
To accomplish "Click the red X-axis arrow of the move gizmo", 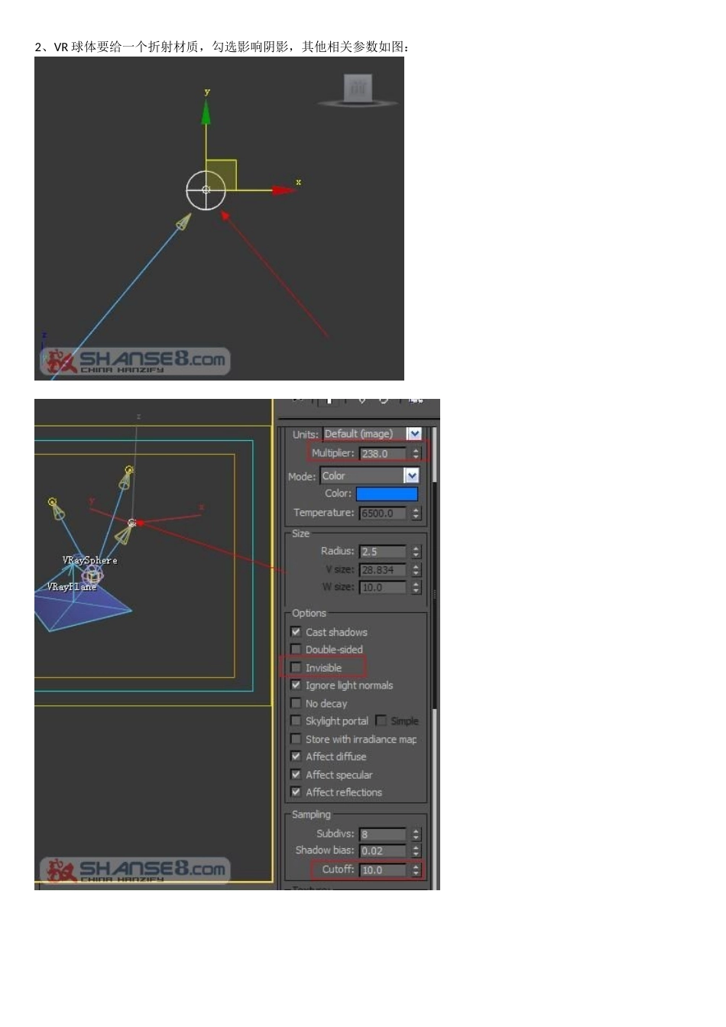I will (x=283, y=190).
